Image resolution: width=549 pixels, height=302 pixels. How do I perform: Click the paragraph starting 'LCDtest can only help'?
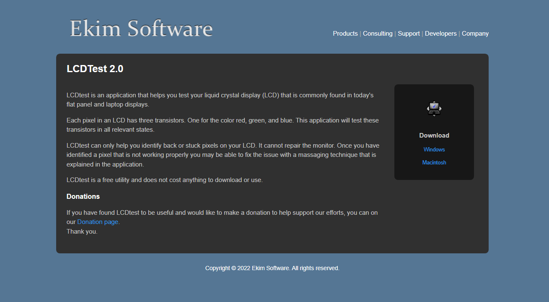[x=223, y=155]
